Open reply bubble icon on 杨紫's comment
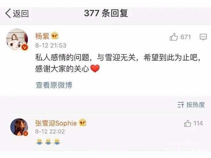This screenshot has width=211, height=158. point(203,37)
